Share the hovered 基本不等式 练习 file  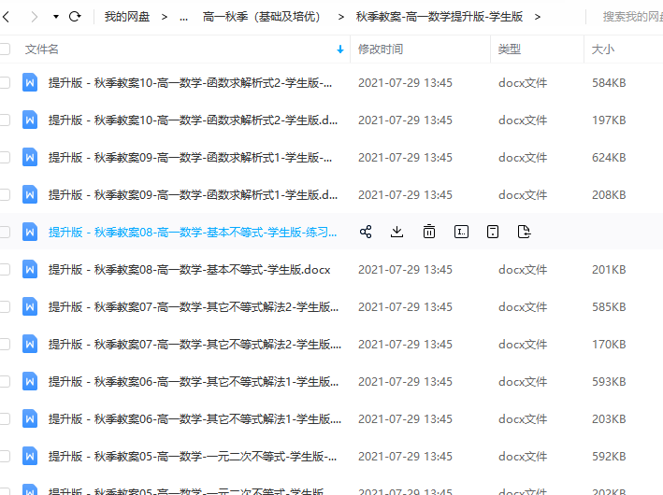pyautogui.click(x=366, y=232)
